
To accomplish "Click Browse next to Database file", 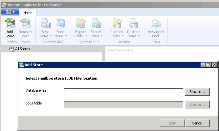I will pos(197,92).
